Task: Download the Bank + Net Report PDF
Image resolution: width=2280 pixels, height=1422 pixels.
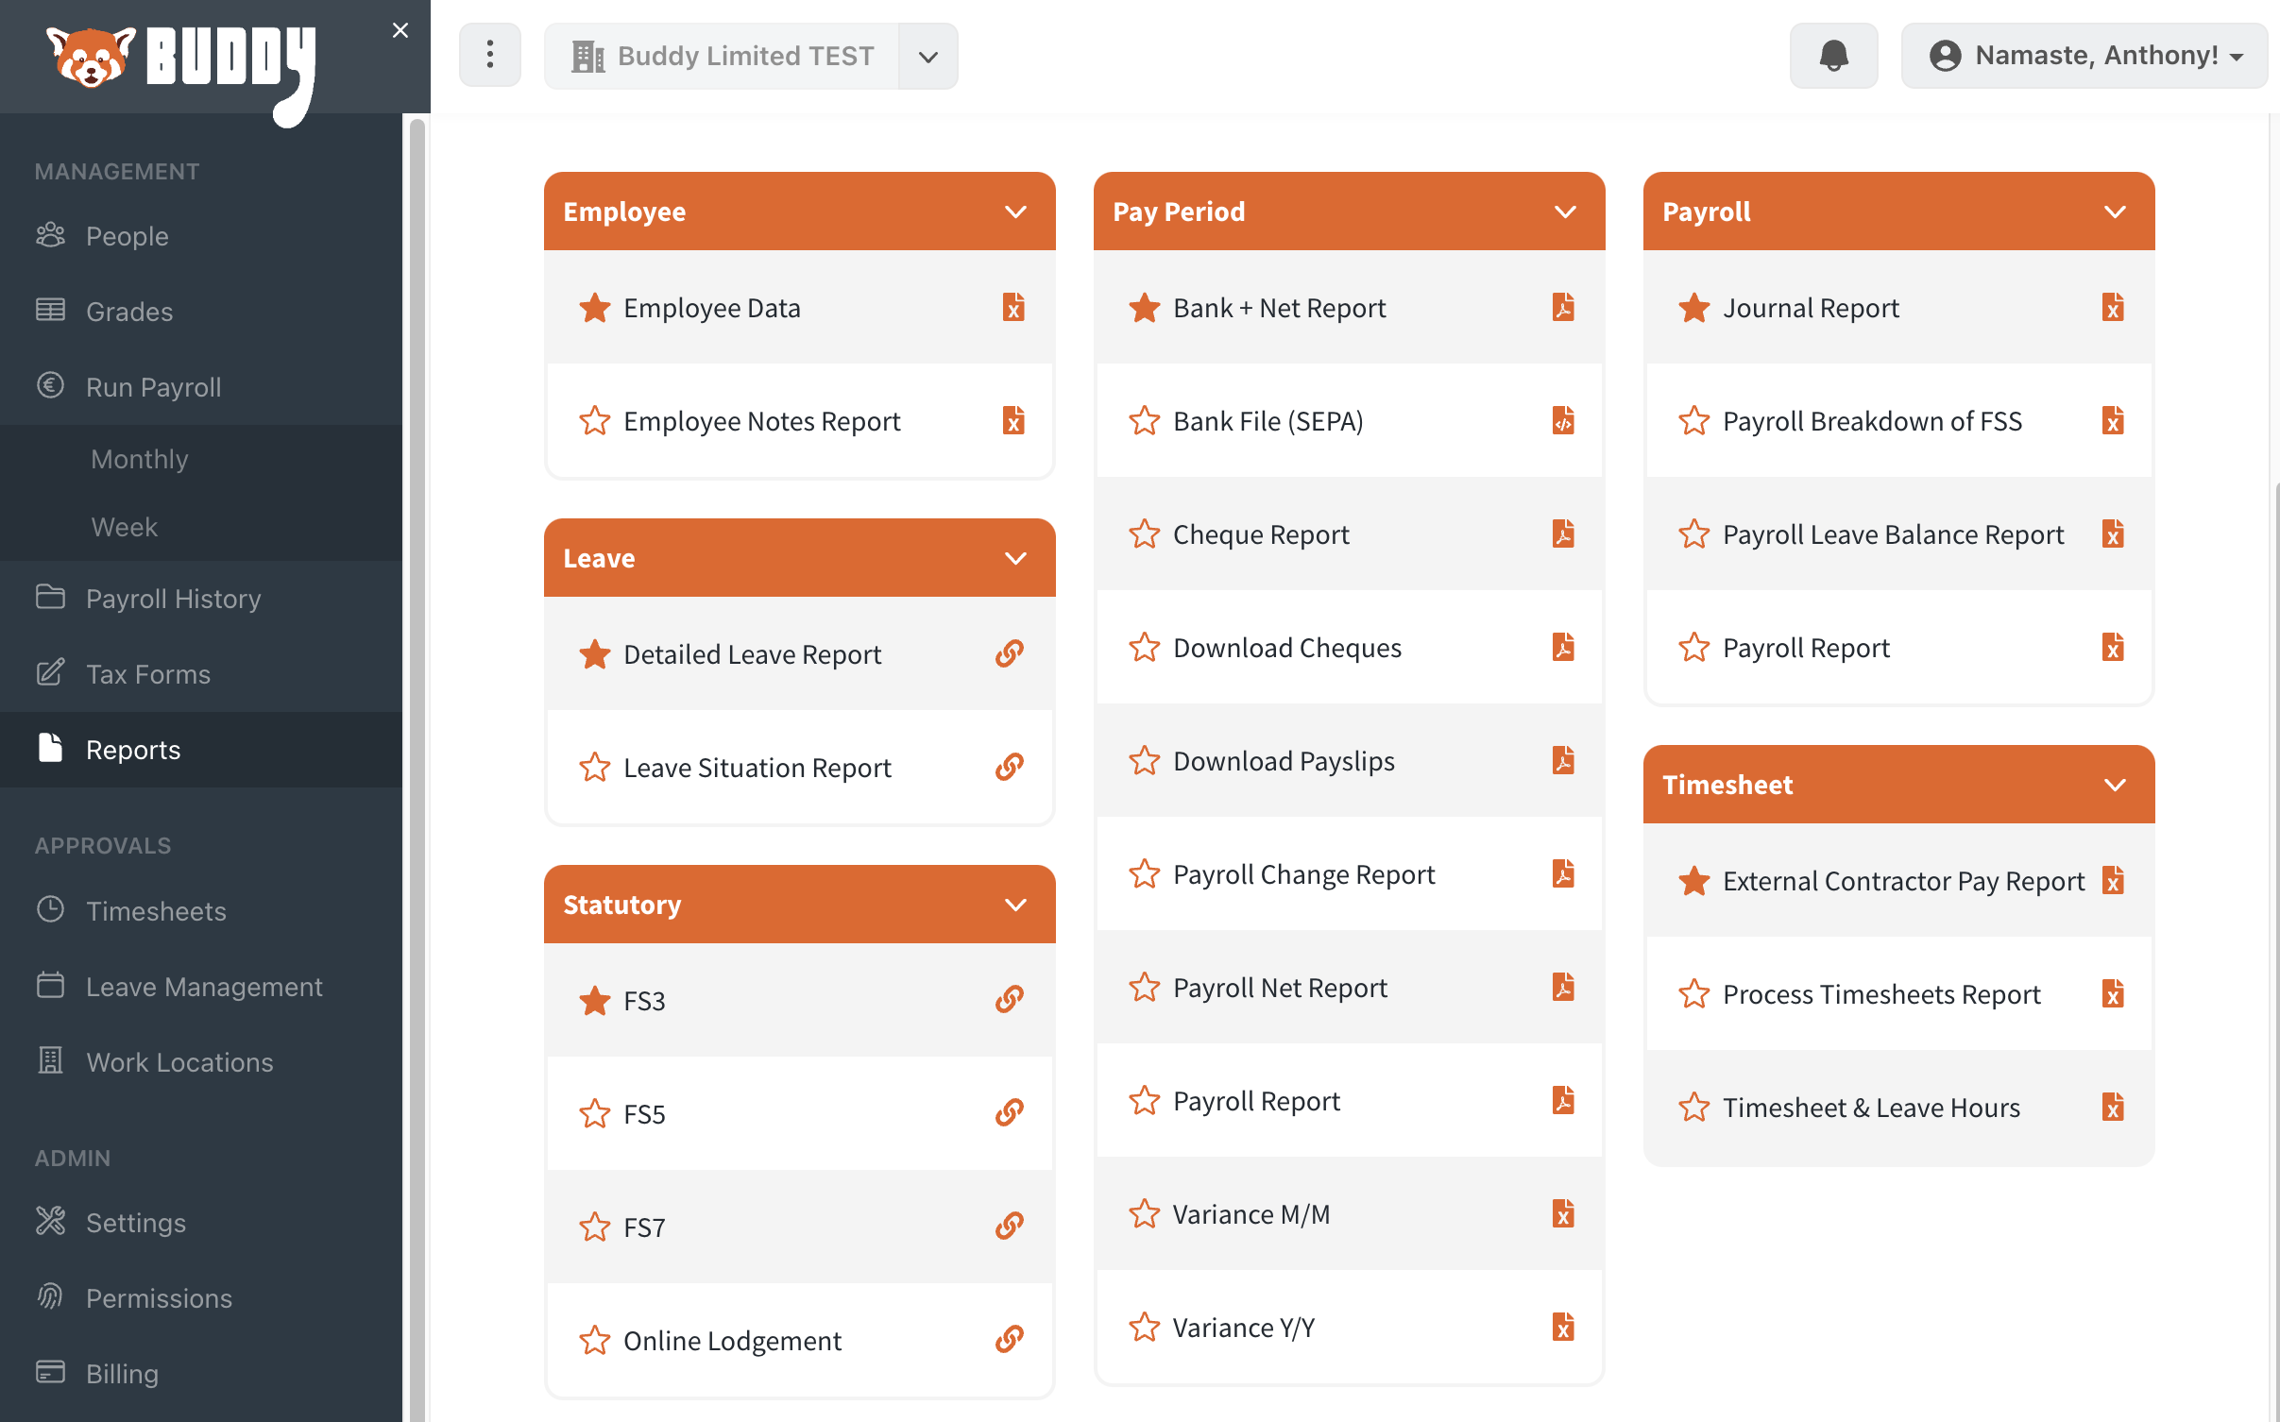Action: click(1563, 307)
